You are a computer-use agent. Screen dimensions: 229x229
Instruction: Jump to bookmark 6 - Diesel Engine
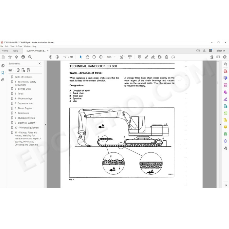23,108
